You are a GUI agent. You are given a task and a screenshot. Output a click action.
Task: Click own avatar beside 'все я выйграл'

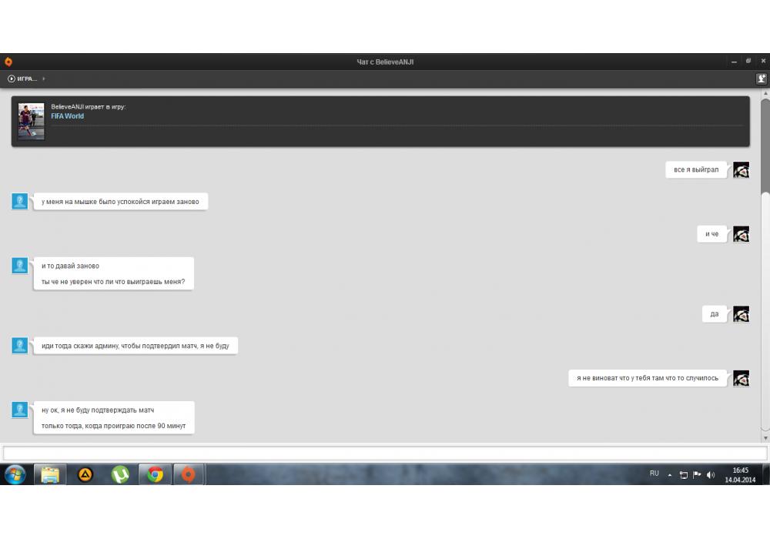tap(741, 170)
